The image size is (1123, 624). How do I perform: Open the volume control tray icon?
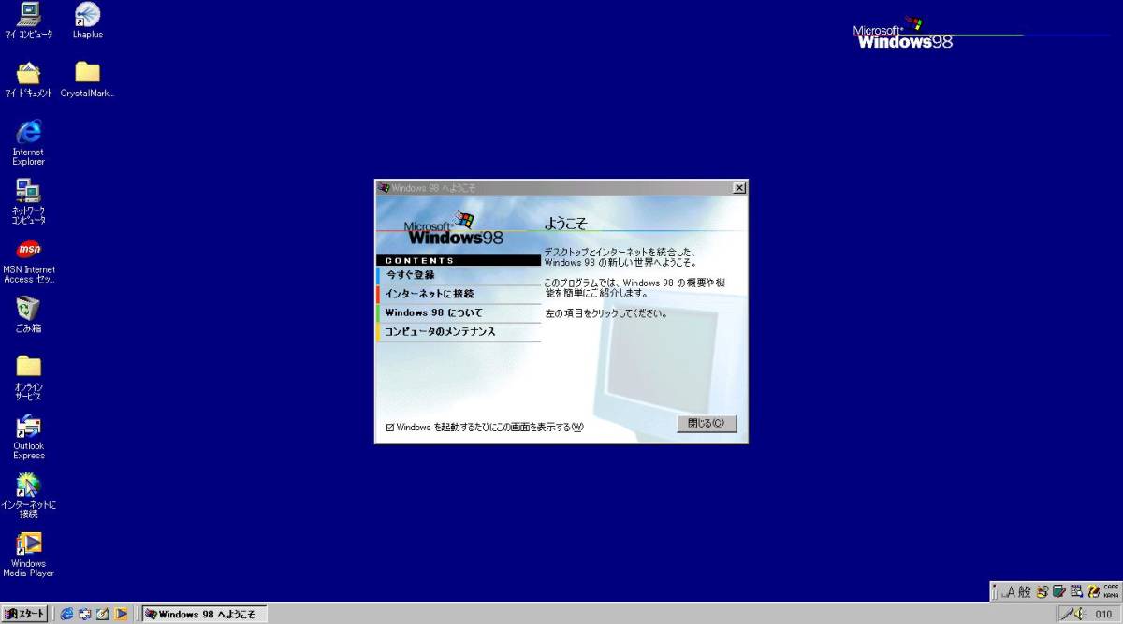pos(1078,613)
